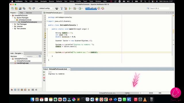Open the Debug Project dropdown arrow
The width and height of the screenshot is (184, 103).
[x=77, y=8]
